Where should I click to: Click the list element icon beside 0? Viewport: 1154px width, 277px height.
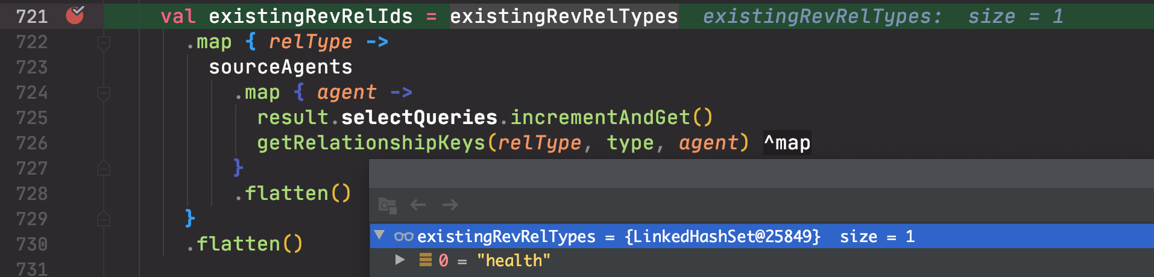point(426,260)
